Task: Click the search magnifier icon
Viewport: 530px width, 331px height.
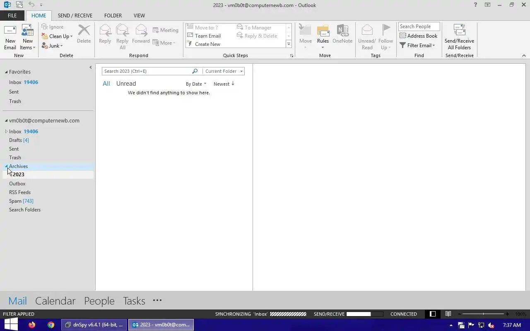Action: [195, 71]
